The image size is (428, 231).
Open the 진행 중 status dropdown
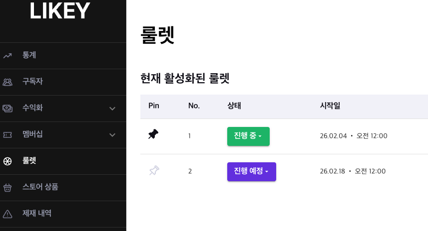[248, 136]
